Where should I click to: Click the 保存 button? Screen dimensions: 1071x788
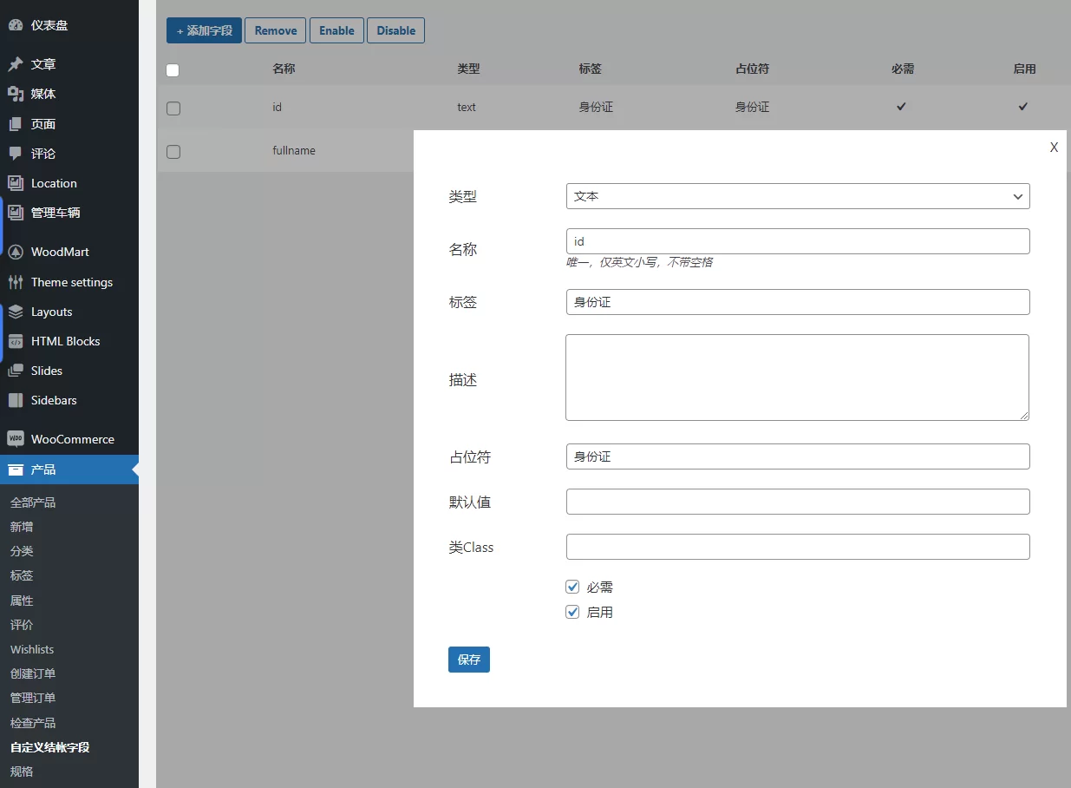469,660
